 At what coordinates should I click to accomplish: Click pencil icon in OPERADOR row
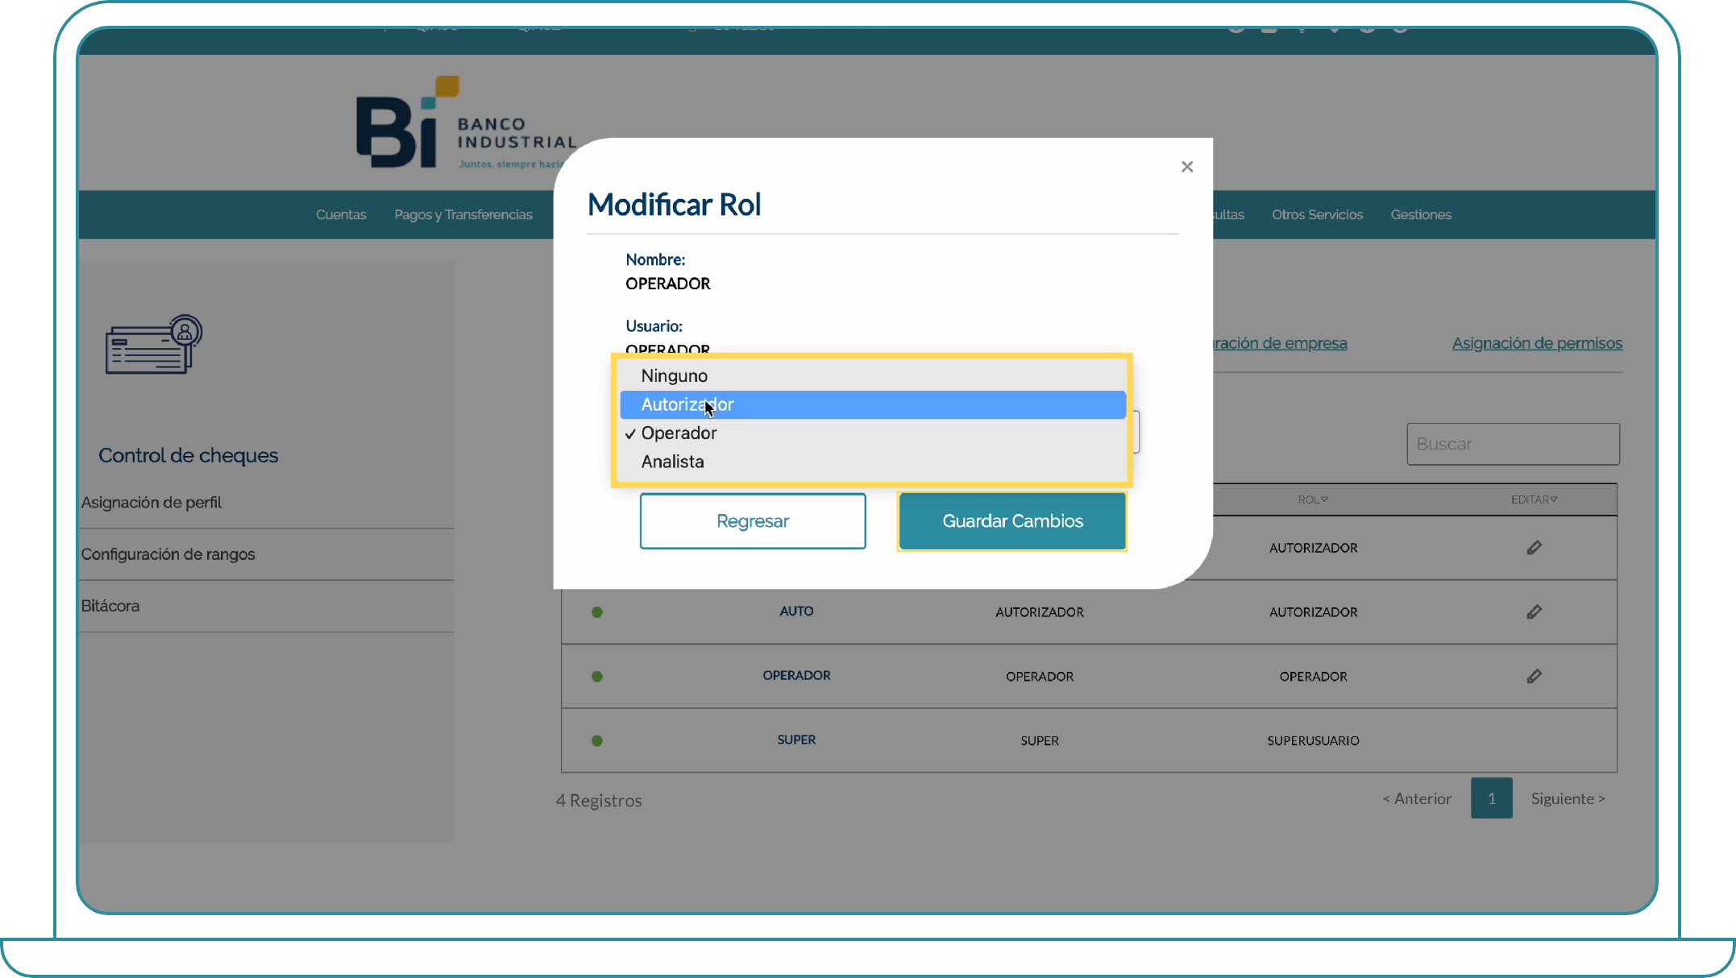1534,677
